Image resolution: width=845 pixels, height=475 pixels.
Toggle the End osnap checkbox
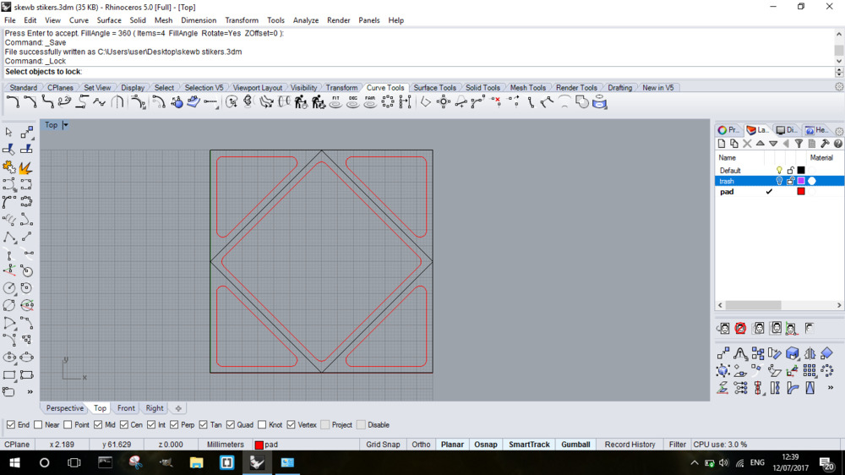[x=11, y=425]
